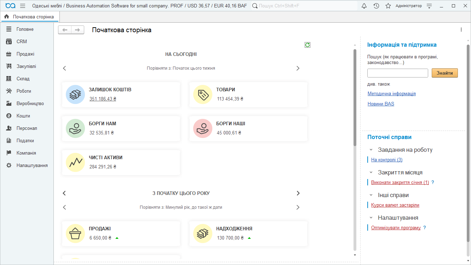Viewport: 471px width, 265px height.
Task: Open favorites star icon
Action: click(x=388, y=6)
